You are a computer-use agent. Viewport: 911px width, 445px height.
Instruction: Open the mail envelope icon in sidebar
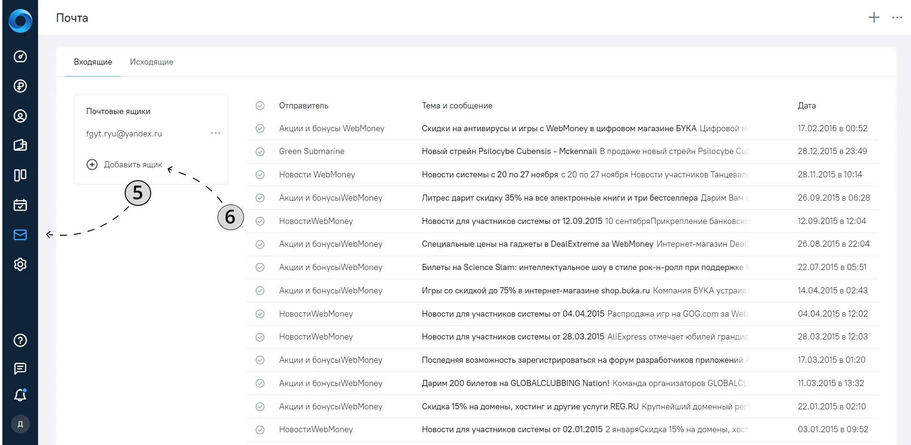pyautogui.click(x=20, y=235)
